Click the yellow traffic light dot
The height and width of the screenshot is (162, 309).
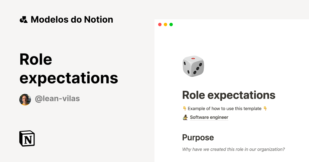coord(165,24)
